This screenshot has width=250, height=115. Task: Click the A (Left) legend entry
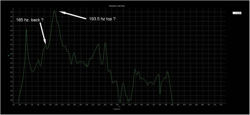(x=237, y=13)
